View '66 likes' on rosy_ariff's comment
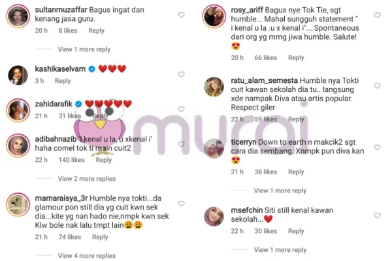The image size is (392, 261). pos(266,57)
